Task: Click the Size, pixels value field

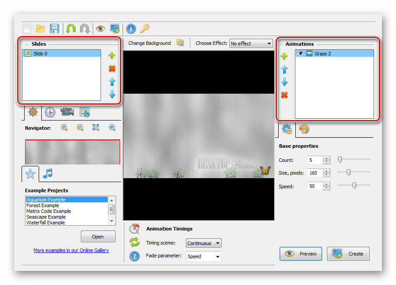Action: [x=315, y=173]
